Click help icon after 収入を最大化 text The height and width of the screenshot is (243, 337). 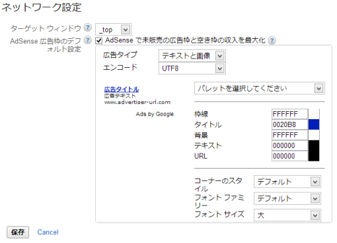272,41
